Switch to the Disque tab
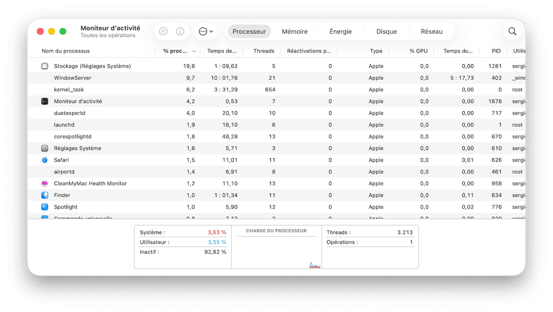The height and width of the screenshot is (312, 553). [387, 31]
